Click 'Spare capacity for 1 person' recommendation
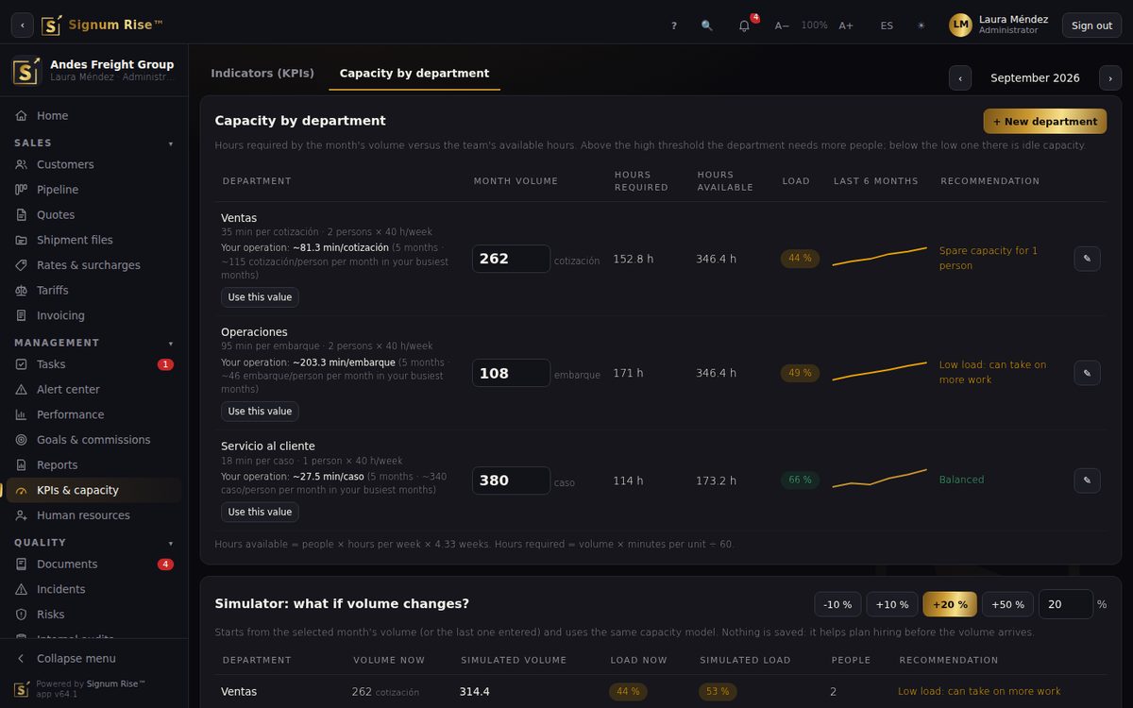 tap(989, 259)
